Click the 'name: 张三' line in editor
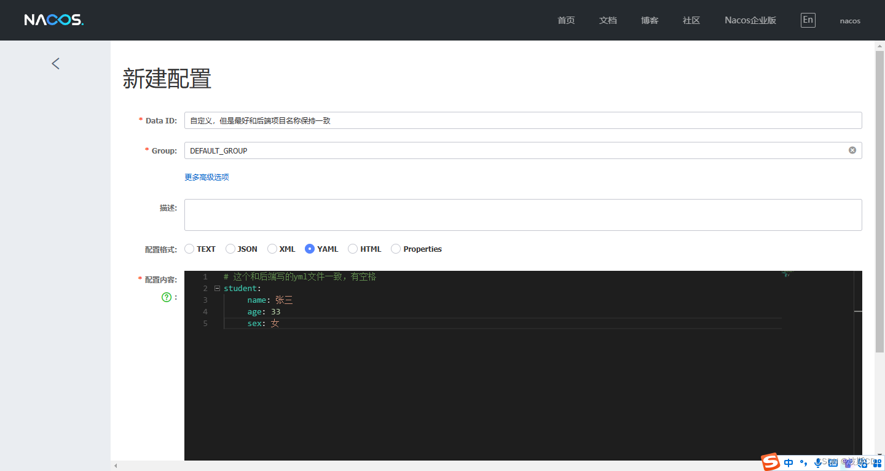The image size is (885, 471). pos(270,300)
